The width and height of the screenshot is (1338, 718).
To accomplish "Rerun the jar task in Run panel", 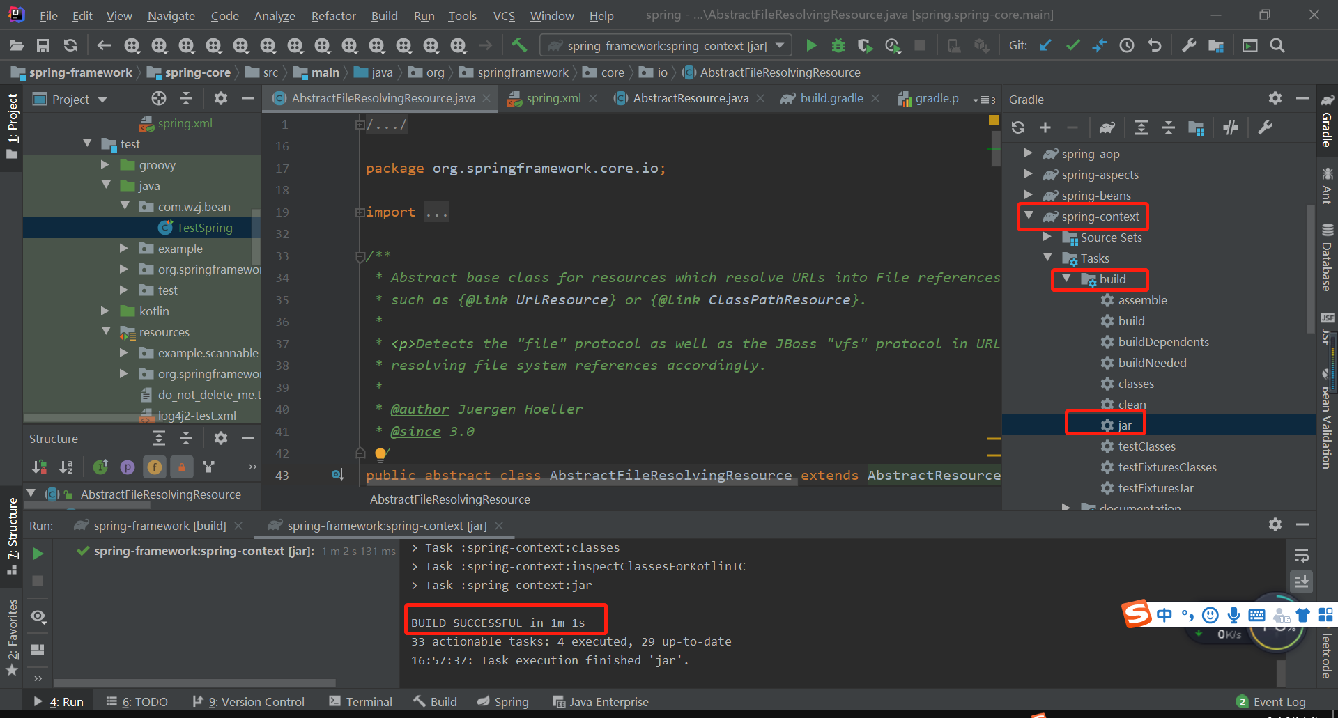I will (x=38, y=554).
